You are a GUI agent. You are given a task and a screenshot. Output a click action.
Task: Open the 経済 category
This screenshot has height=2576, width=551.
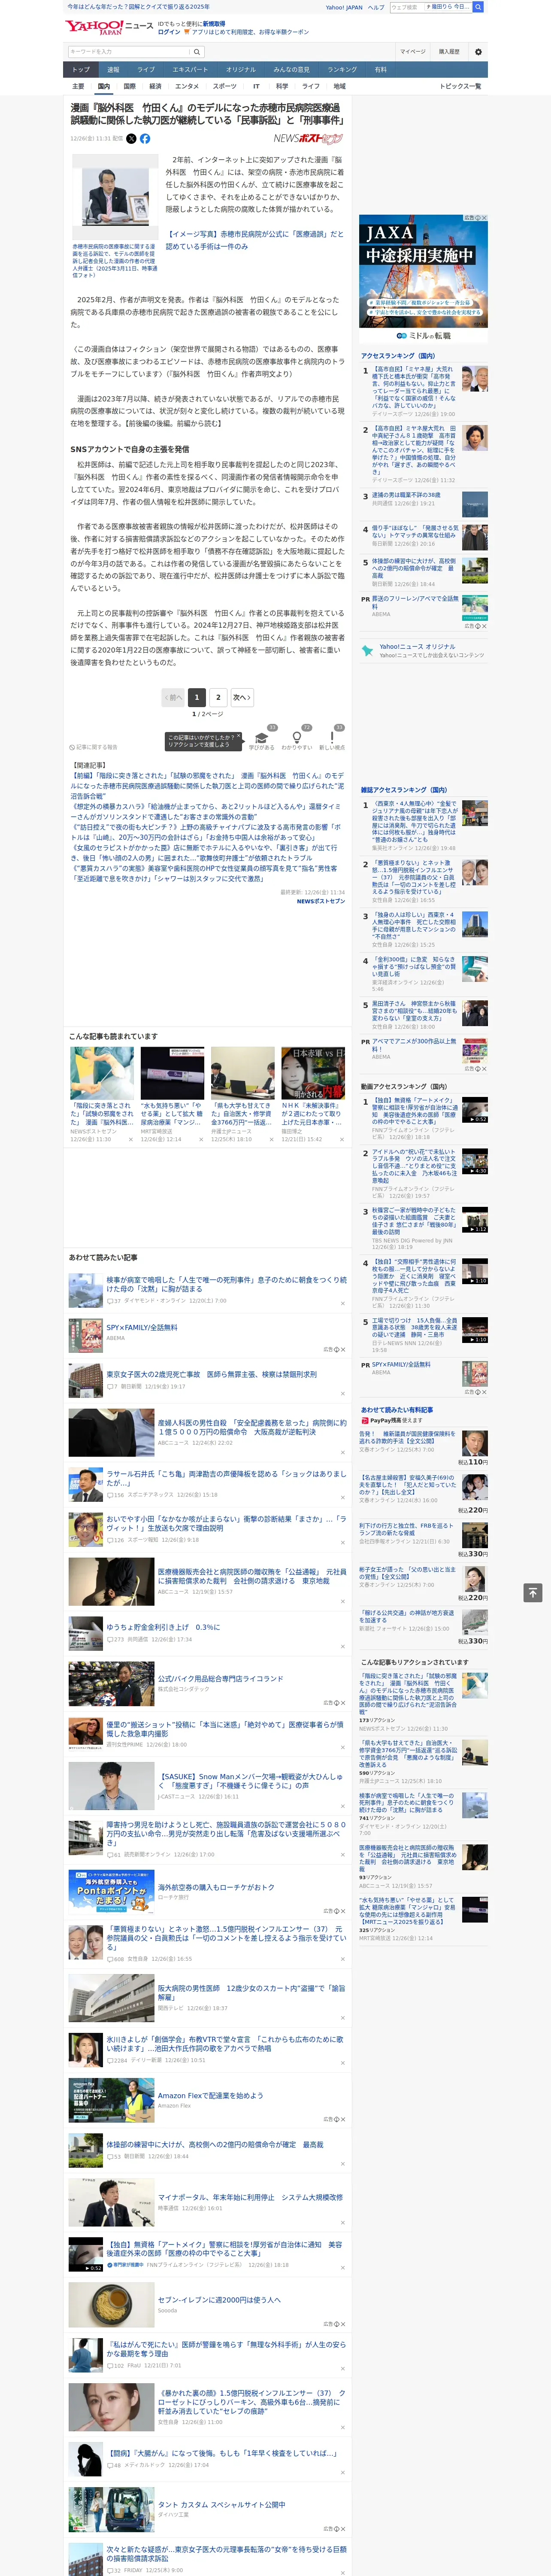coord(155,86)
